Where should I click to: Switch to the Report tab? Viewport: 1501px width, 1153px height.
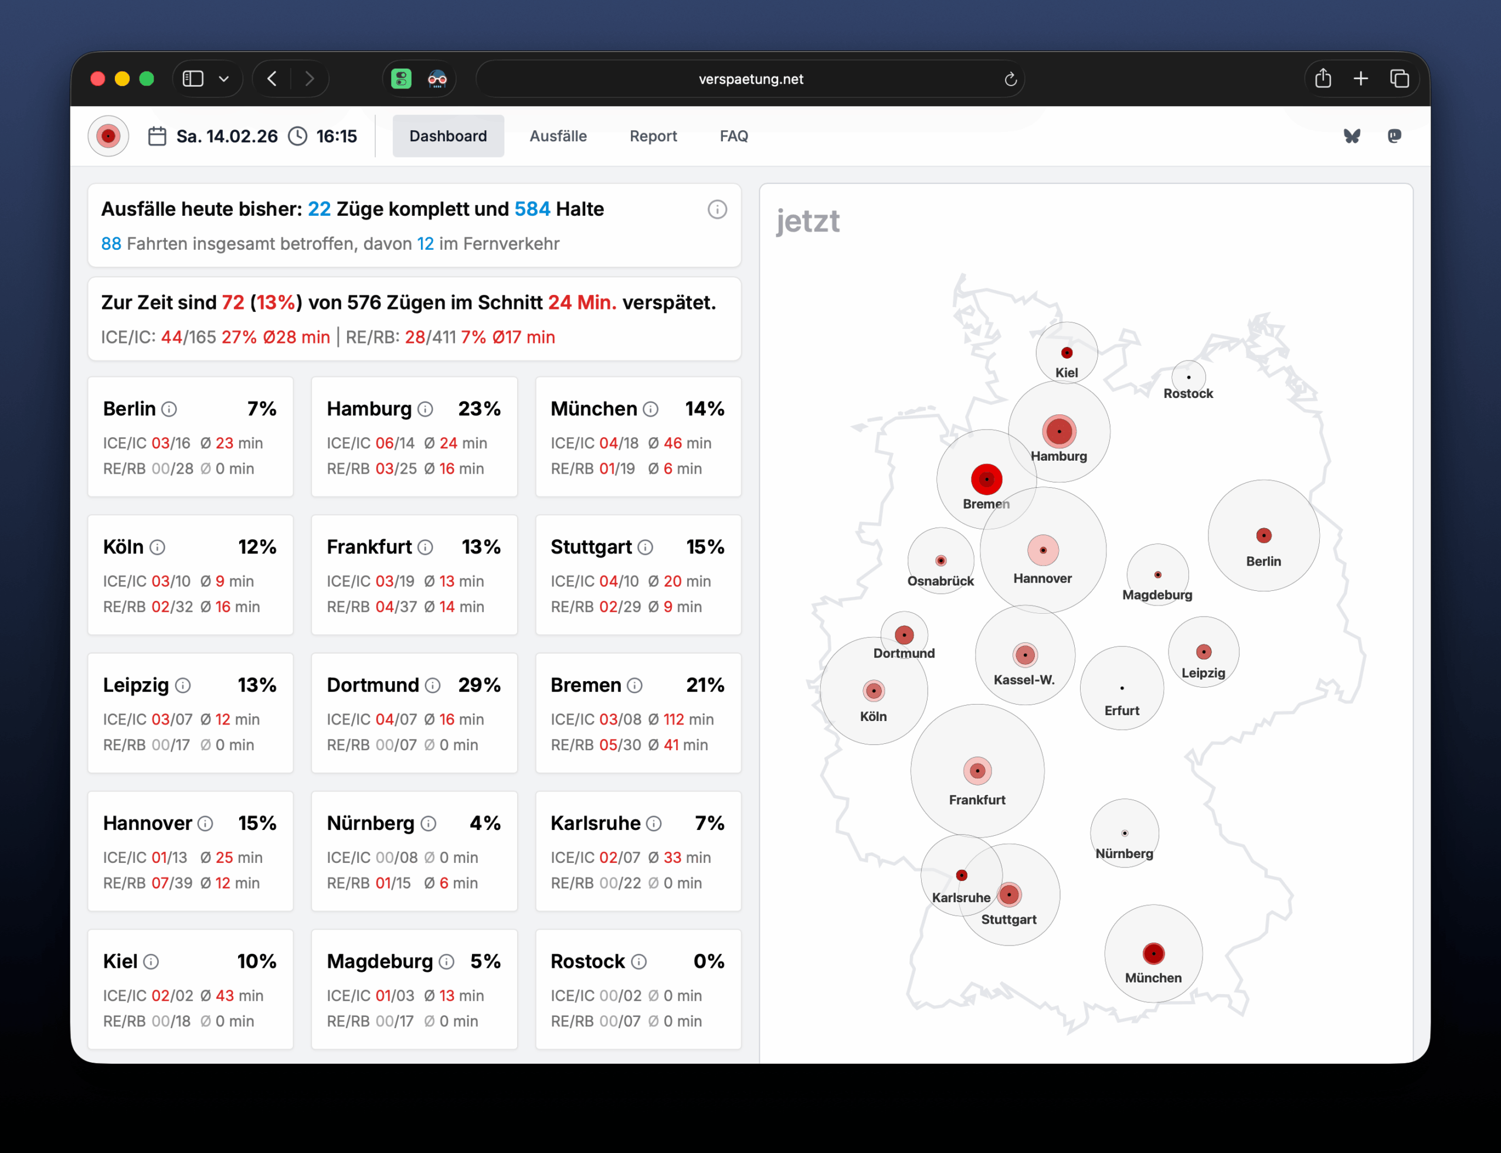pyautogui.click(x=653, y=136)
